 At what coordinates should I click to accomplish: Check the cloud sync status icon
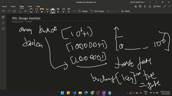tap(135, 6)
